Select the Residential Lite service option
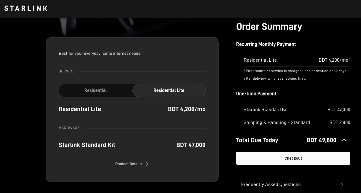361x193 pixels. click(169, 90)
